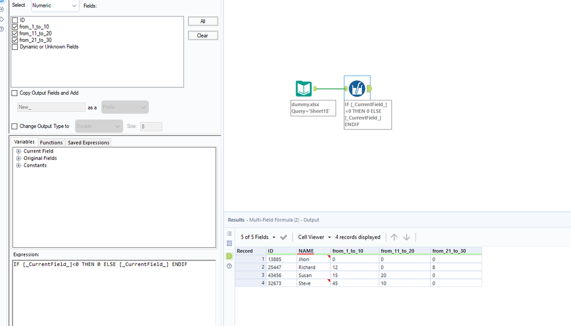The height and width of the screenshot is (326, 571).
Task: Click the results metadata view icon
Action: 229,243
